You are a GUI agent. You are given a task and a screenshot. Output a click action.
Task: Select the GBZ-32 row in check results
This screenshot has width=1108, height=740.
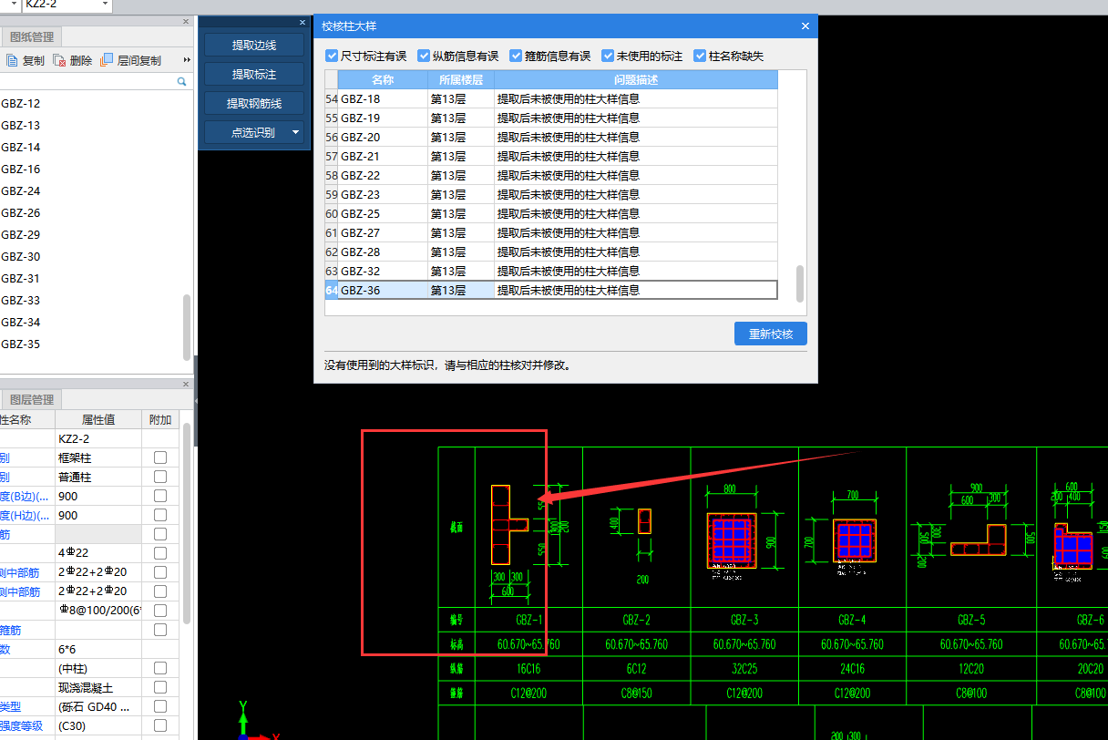click(x=551, y=271)
